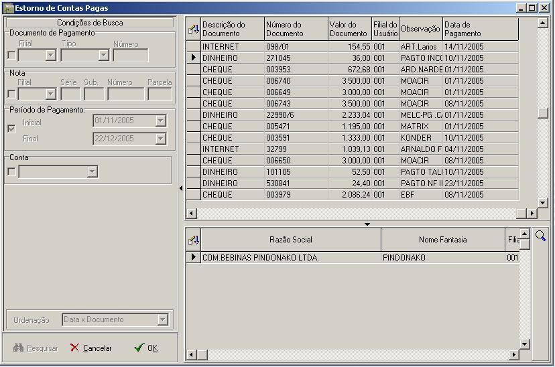Viewport: 555px width, 367px height.
Task: Click the upper grid horizontal scroll left arrow
Action: pos(192,213)
